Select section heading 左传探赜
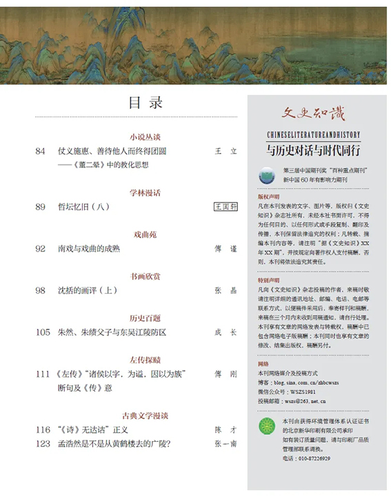The width and height of the screenshot is (391, 499). (x=146, y=360)
